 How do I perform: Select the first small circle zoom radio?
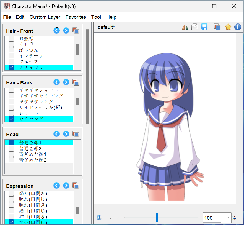(x=111, y=217)
